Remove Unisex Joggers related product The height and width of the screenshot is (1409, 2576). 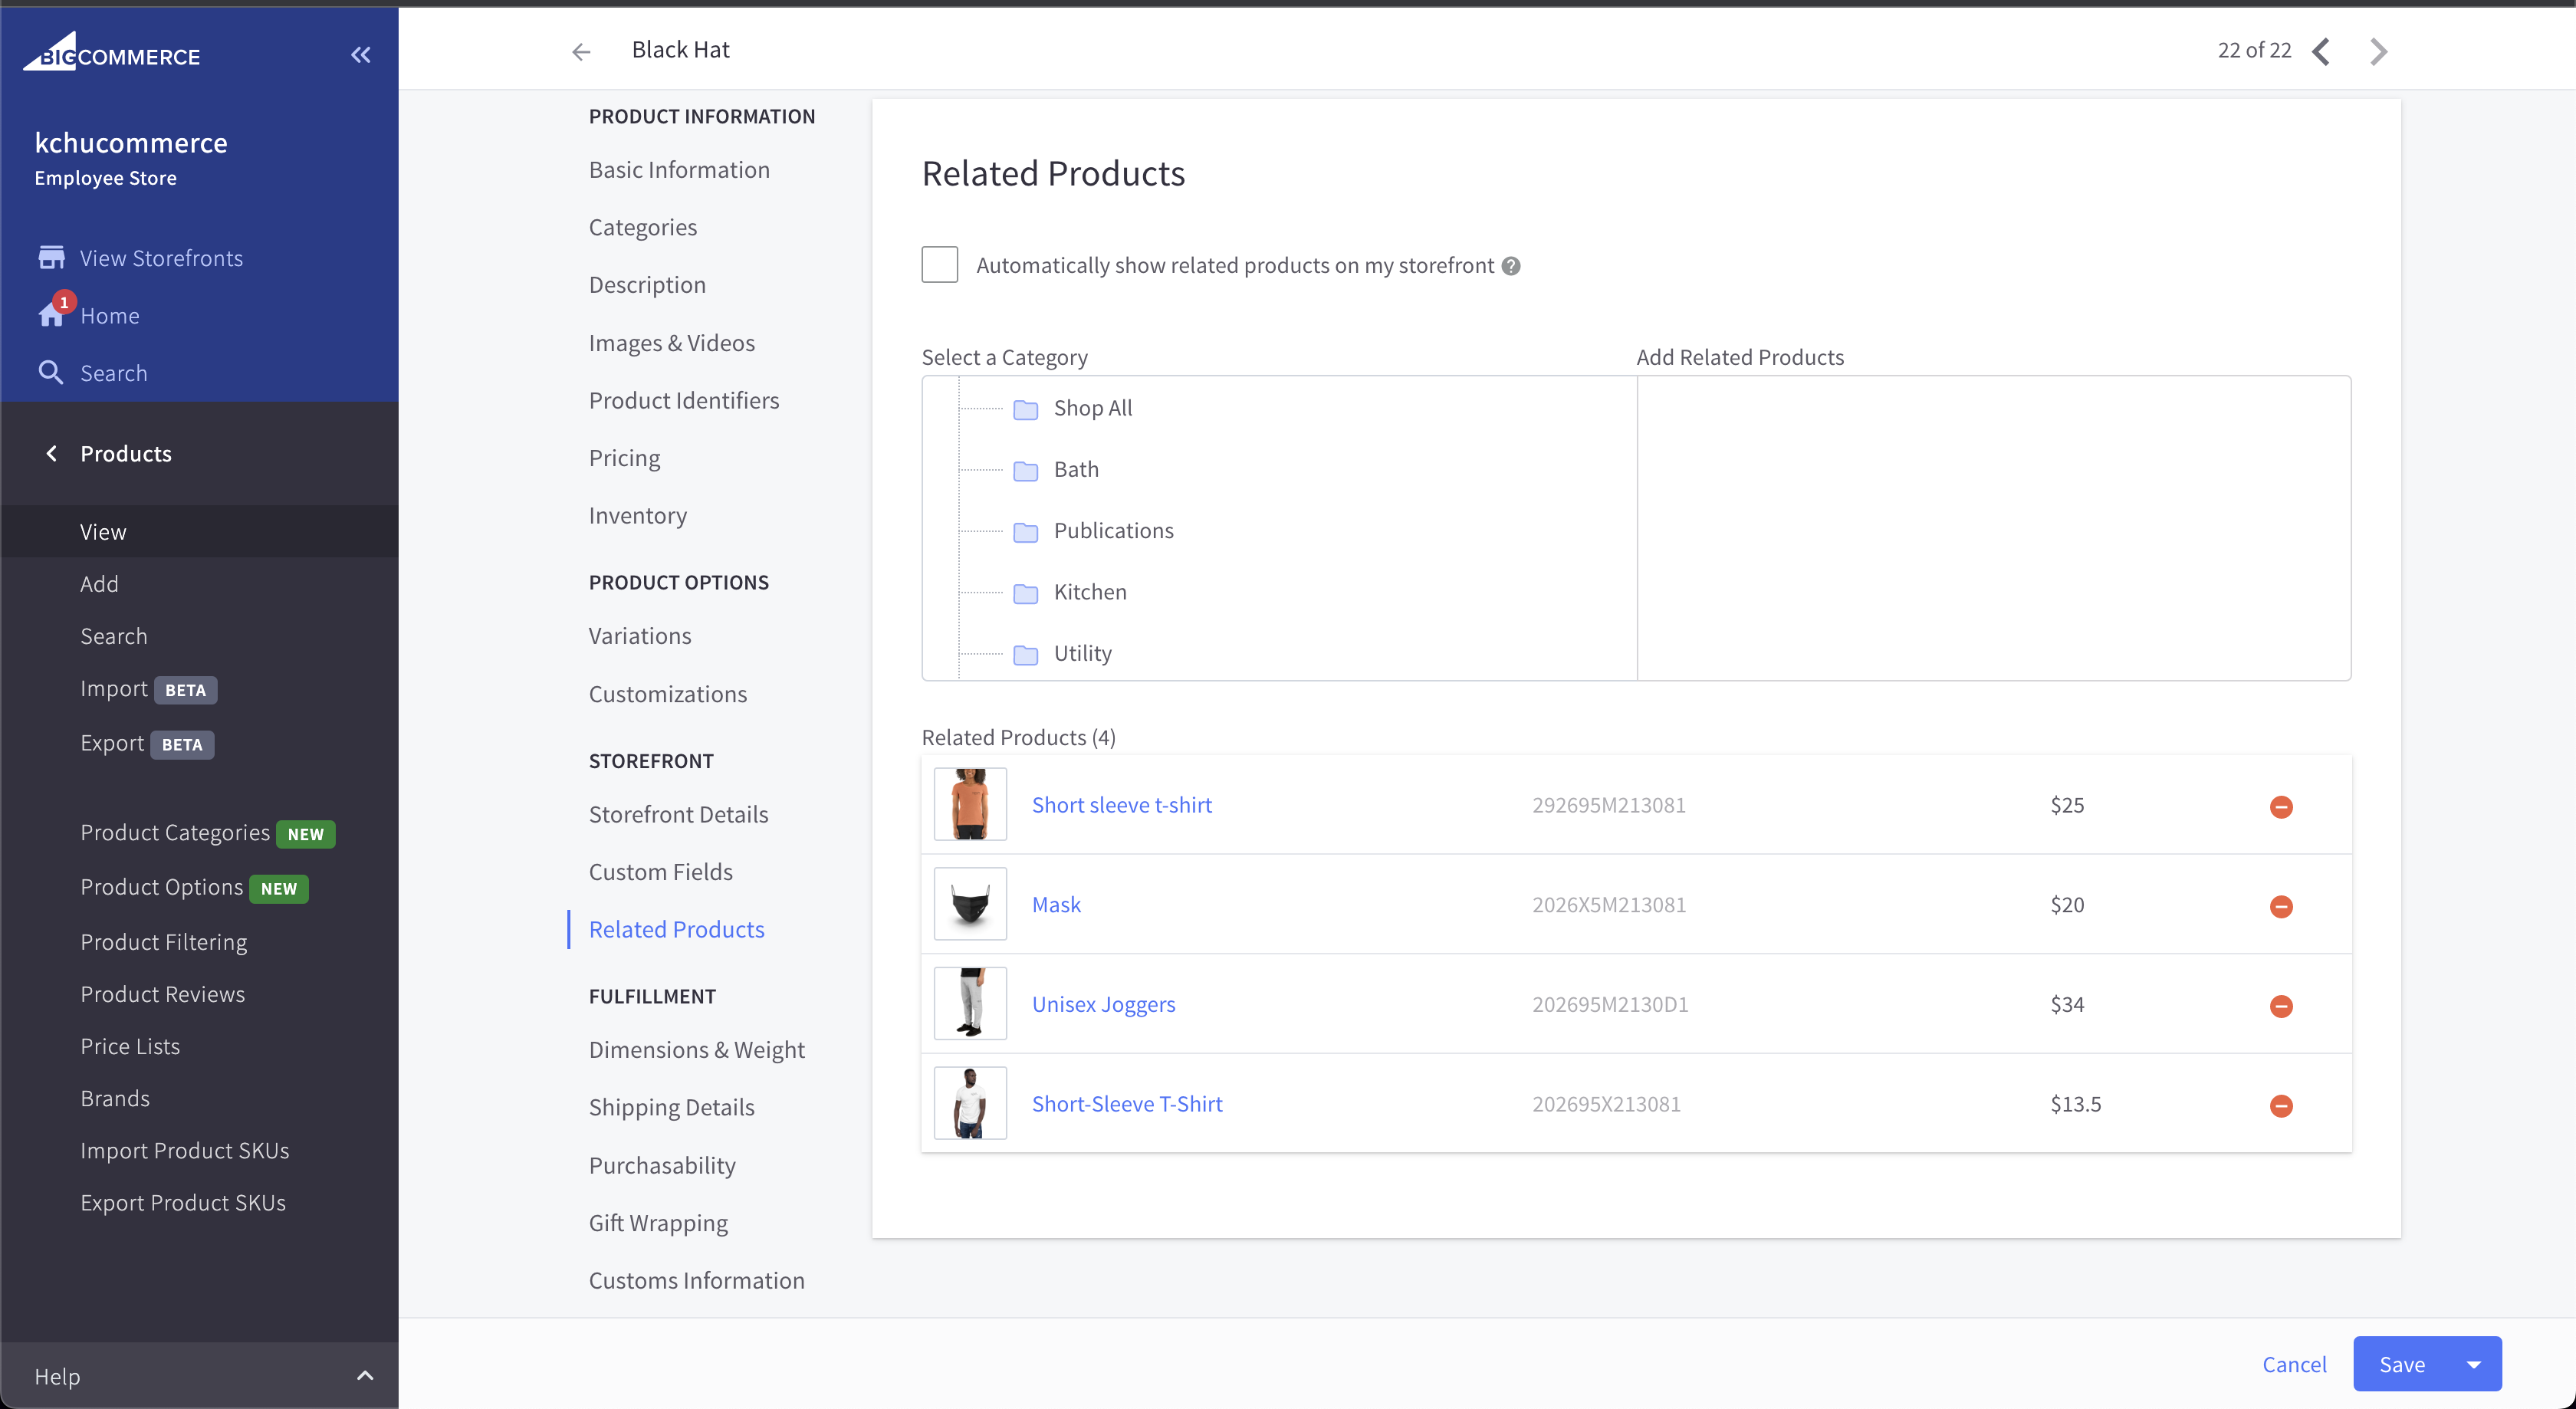click(2281, 1006)
